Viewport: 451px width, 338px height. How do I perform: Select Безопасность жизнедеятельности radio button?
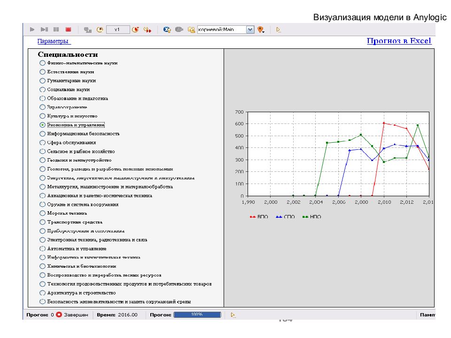42,302
